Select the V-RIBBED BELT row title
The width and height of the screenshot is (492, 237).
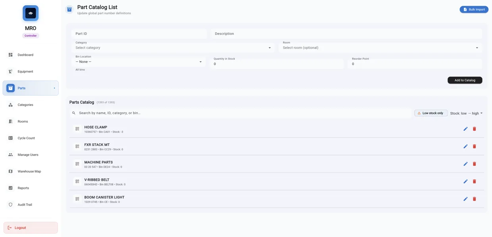(x=97, y=180)
